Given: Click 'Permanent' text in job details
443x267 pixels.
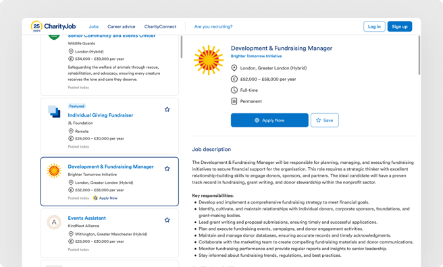Looking at the screenshot, I should (x=251, y=101).
